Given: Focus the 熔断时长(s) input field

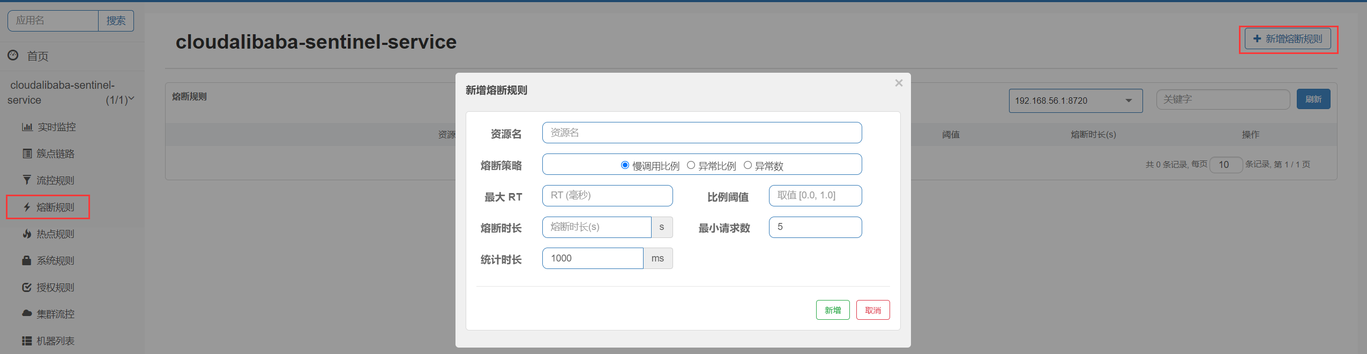Looking at the screenshot, I should 597,227.
